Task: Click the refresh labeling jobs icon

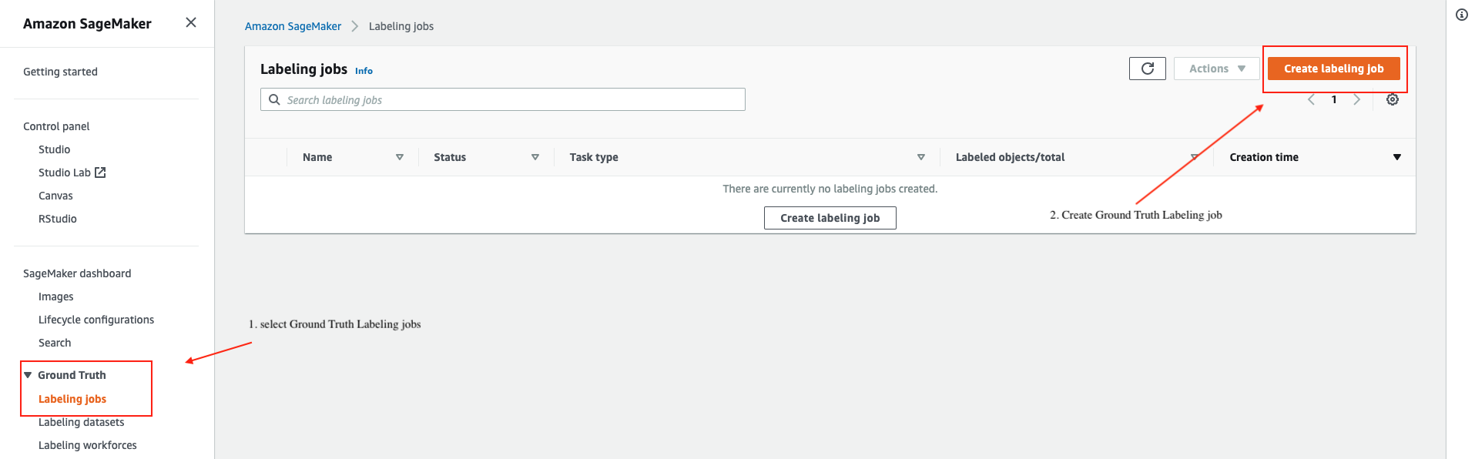Action: (x=1147, y=69)
